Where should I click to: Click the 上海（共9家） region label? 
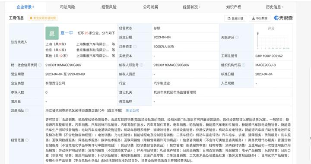(x=56, y=44)
